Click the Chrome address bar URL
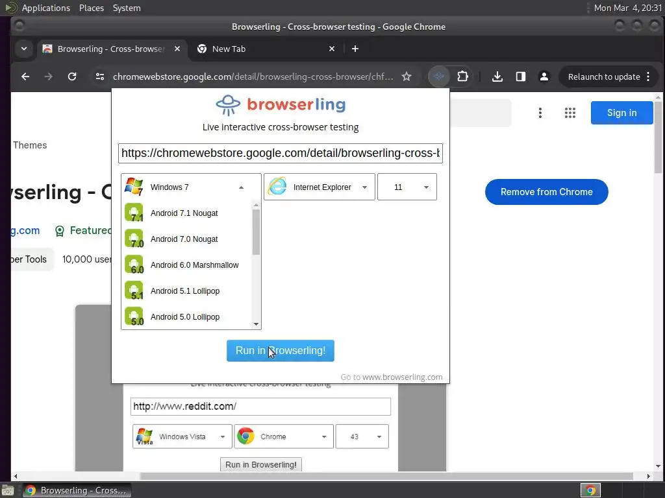Viewport: 665px width, 498px height. [x=253, y=77]
